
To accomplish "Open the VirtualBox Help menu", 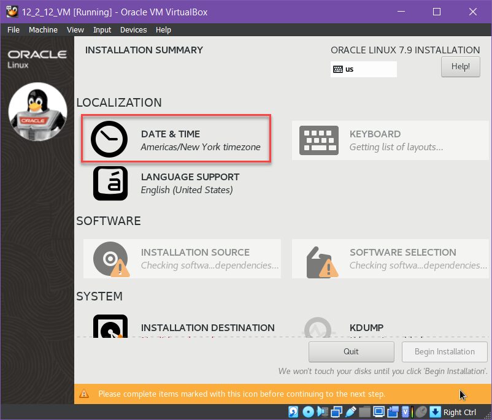I will 163,30.
